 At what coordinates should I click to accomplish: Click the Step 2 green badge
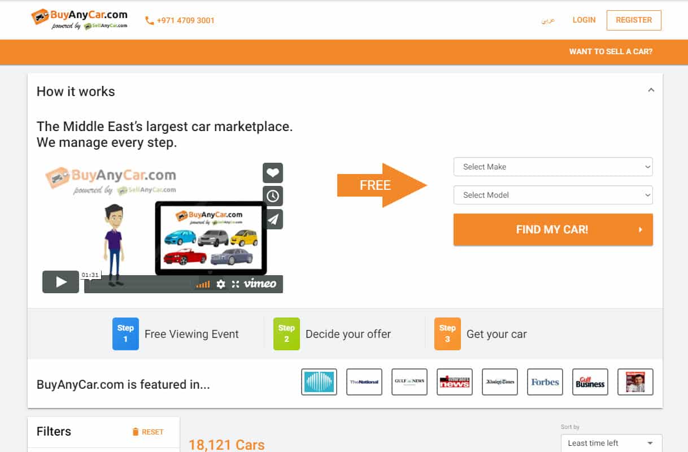[x=286, y=334]
